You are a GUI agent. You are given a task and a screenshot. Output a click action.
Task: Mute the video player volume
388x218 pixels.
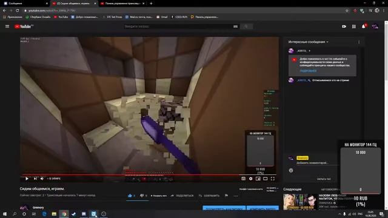click(42, 179)
